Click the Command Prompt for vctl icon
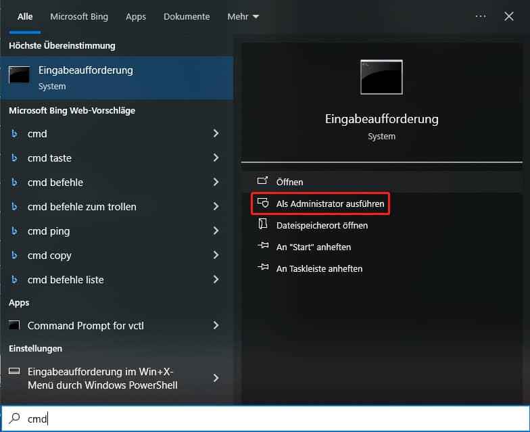Image resolution: width=530 pixels, height=432 pixels. 14,326
